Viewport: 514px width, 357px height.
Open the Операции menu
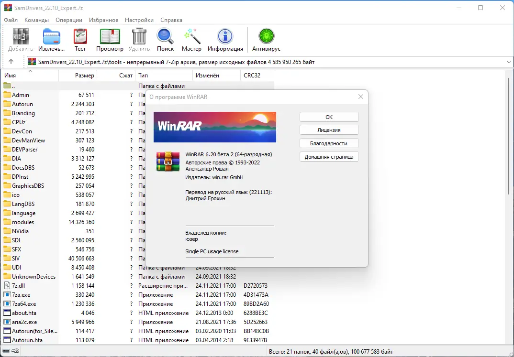[69, 20]
